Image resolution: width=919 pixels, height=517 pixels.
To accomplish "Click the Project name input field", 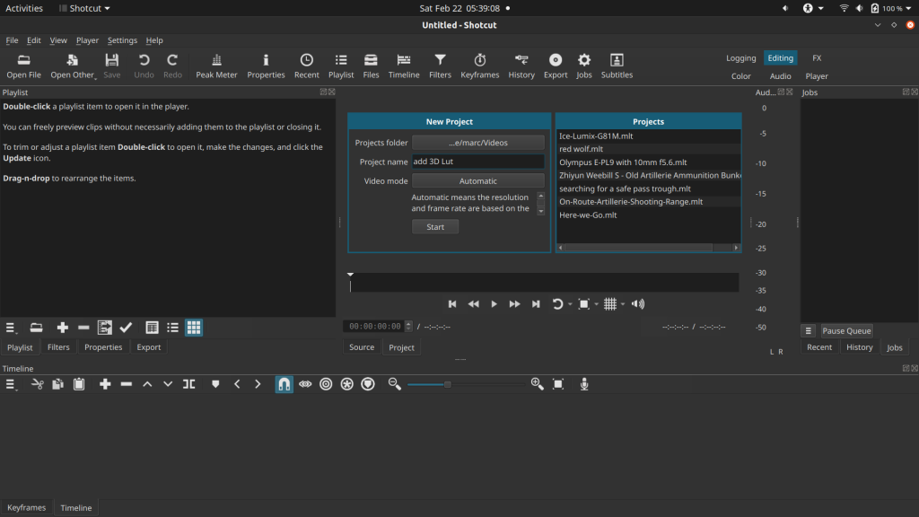I will (x=477, y=162).
